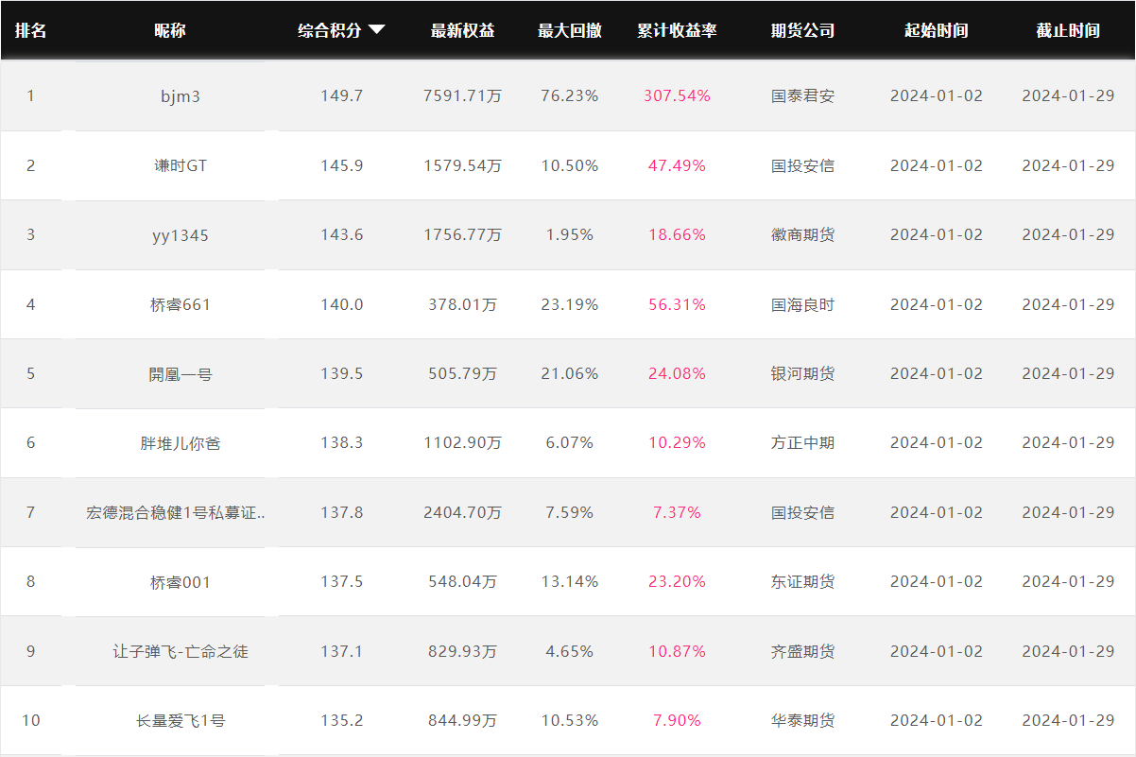Open the 长量爱飞1号 nickname
This screenshot has width=1136, height=757.
(181, 721)
